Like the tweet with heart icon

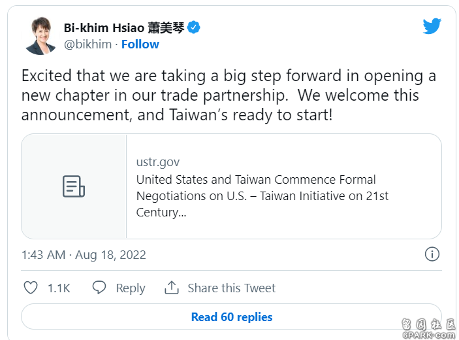click(x=31, y=288)
